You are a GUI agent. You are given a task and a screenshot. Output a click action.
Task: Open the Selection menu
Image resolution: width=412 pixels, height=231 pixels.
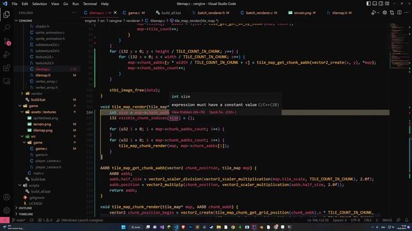[39, 4]
